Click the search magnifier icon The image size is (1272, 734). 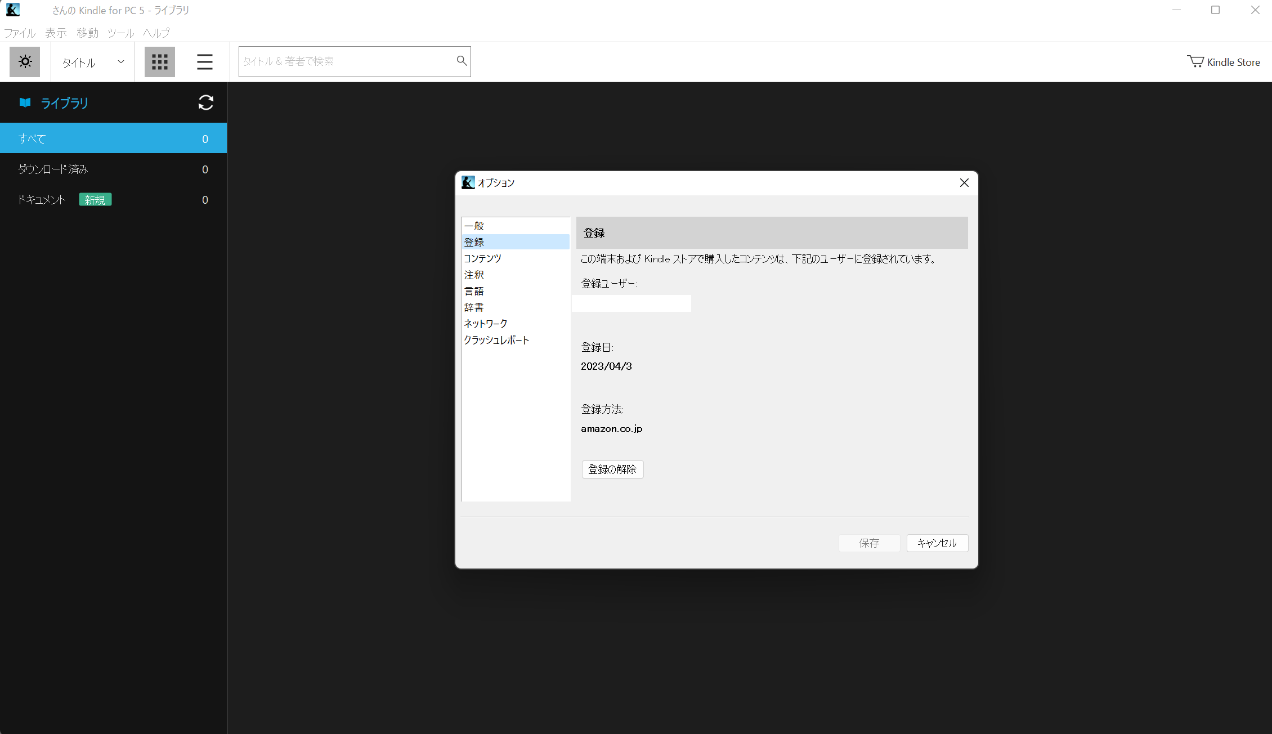462,60
